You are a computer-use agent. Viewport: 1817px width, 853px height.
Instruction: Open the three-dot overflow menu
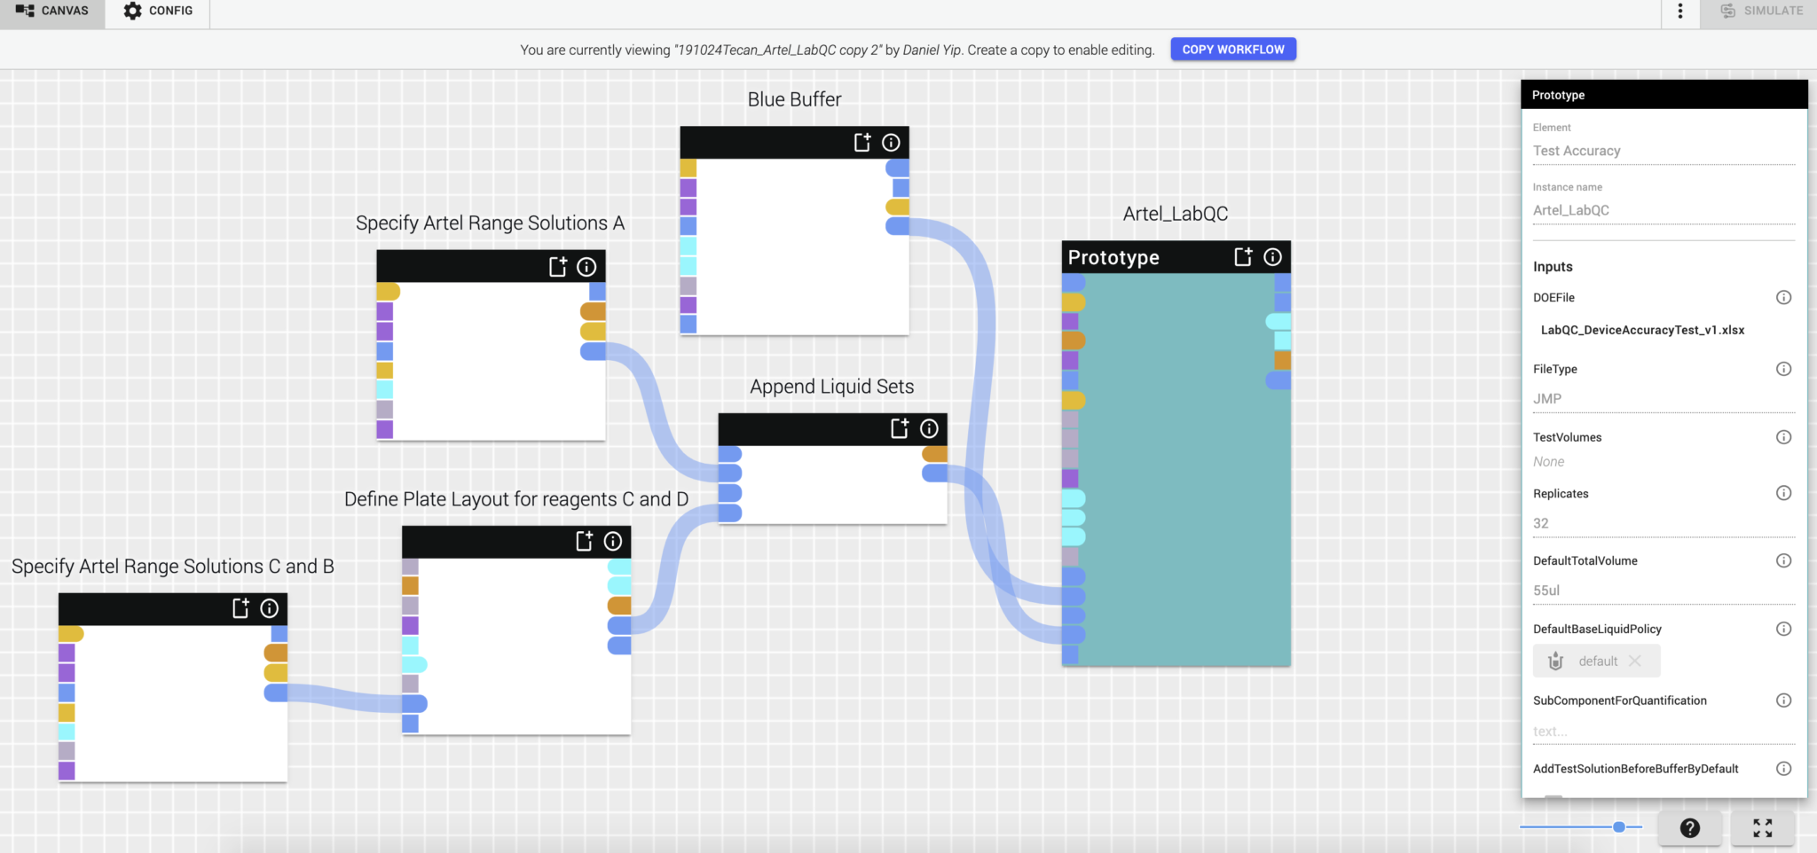[1682, 10]
